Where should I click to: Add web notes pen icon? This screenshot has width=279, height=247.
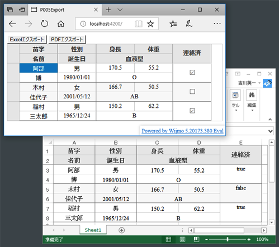point(189,24)
